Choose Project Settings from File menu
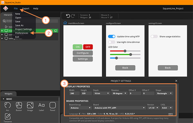Screen dimensions: 193x123 pyautogui.click(x=23, y=29)
